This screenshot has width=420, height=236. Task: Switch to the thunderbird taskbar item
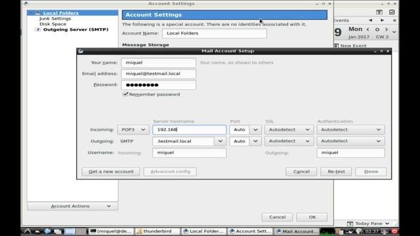[x=157, y=231]
